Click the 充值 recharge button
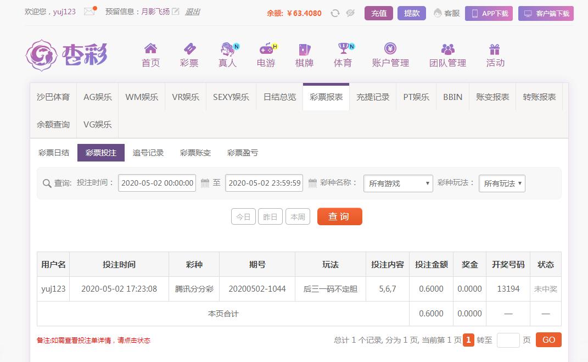Viewport: 588px width, 362px height. click(379, 13)
